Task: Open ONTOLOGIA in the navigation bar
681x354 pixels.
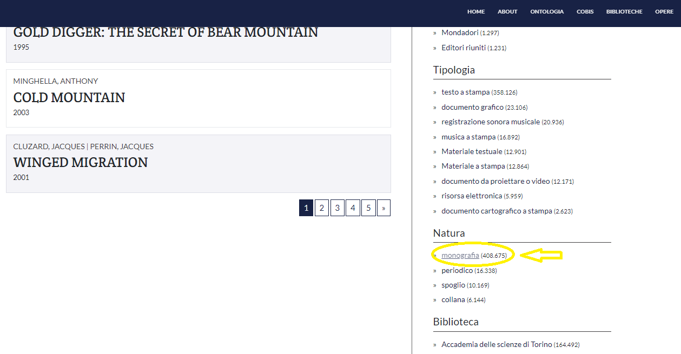Action: (x=547, y=11)
